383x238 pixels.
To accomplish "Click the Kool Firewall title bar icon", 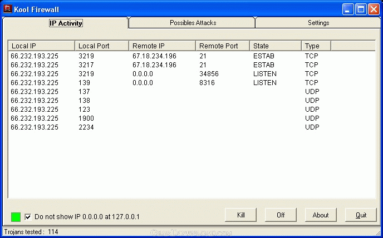I will (8, 9).
